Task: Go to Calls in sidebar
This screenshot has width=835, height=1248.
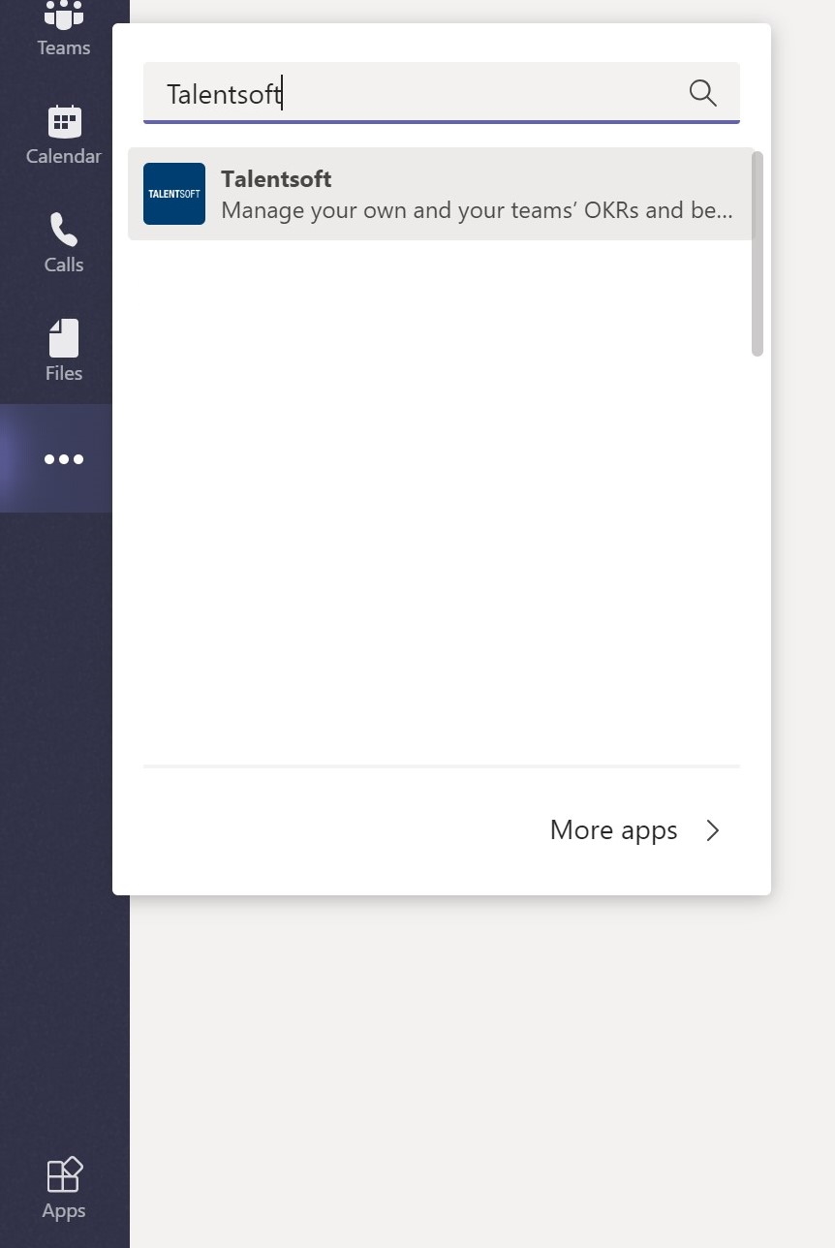Action: coord(64,242)
